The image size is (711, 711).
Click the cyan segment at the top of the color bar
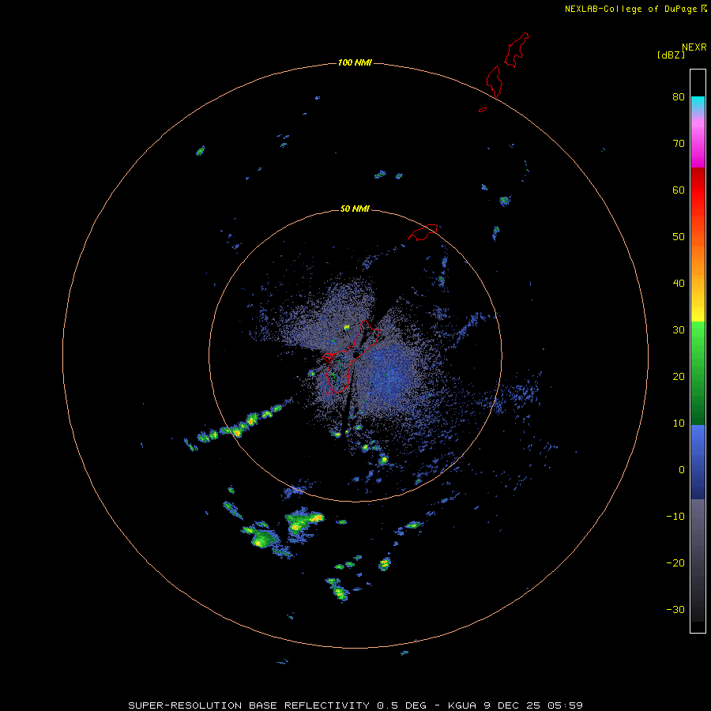pyautogui.click(x=698, y=103)
